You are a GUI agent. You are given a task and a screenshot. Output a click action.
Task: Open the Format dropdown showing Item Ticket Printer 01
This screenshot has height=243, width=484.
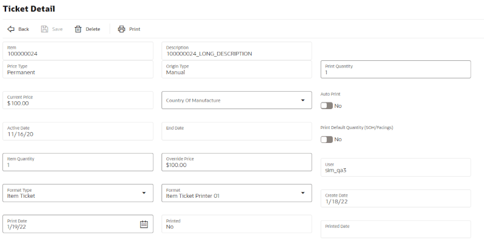click(237, 193)
